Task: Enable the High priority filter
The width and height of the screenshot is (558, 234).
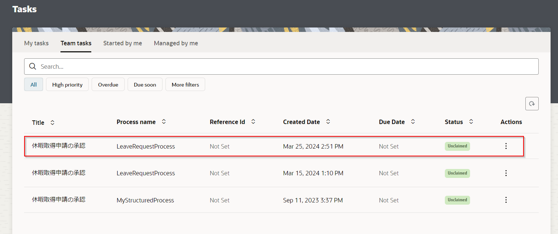Action: coord(67,85)
